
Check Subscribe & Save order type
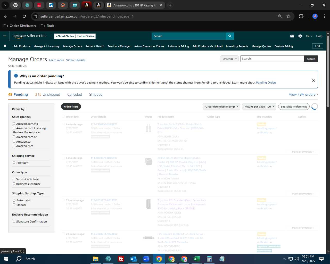pos(14,179)
